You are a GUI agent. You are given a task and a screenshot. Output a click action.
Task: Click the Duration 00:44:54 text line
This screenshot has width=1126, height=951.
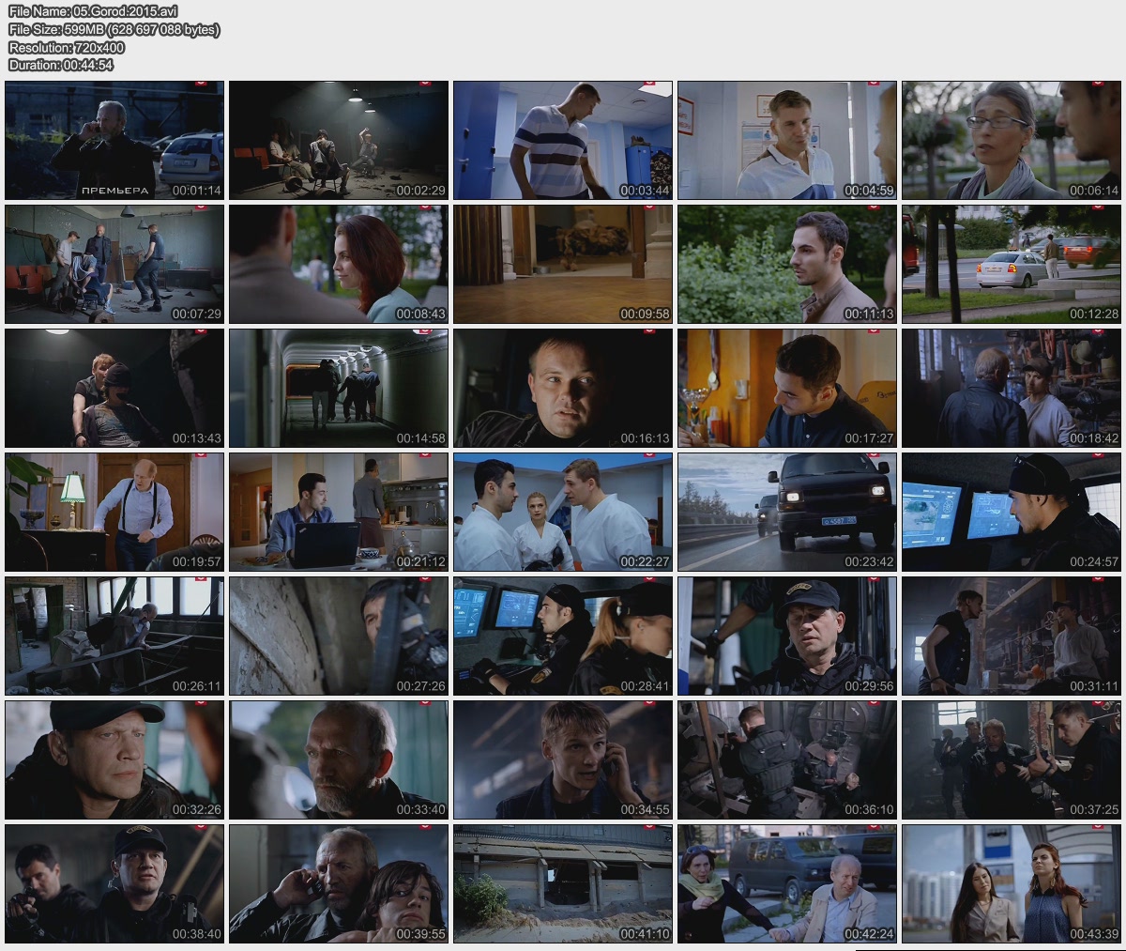61,65
